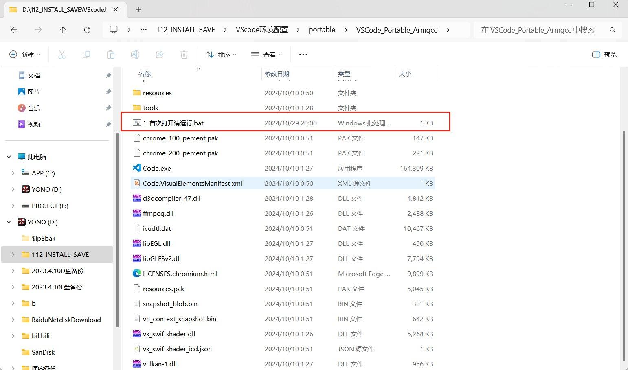Toggle the preview pane (预览)
The image size is (628, 370).
[604, 55]
